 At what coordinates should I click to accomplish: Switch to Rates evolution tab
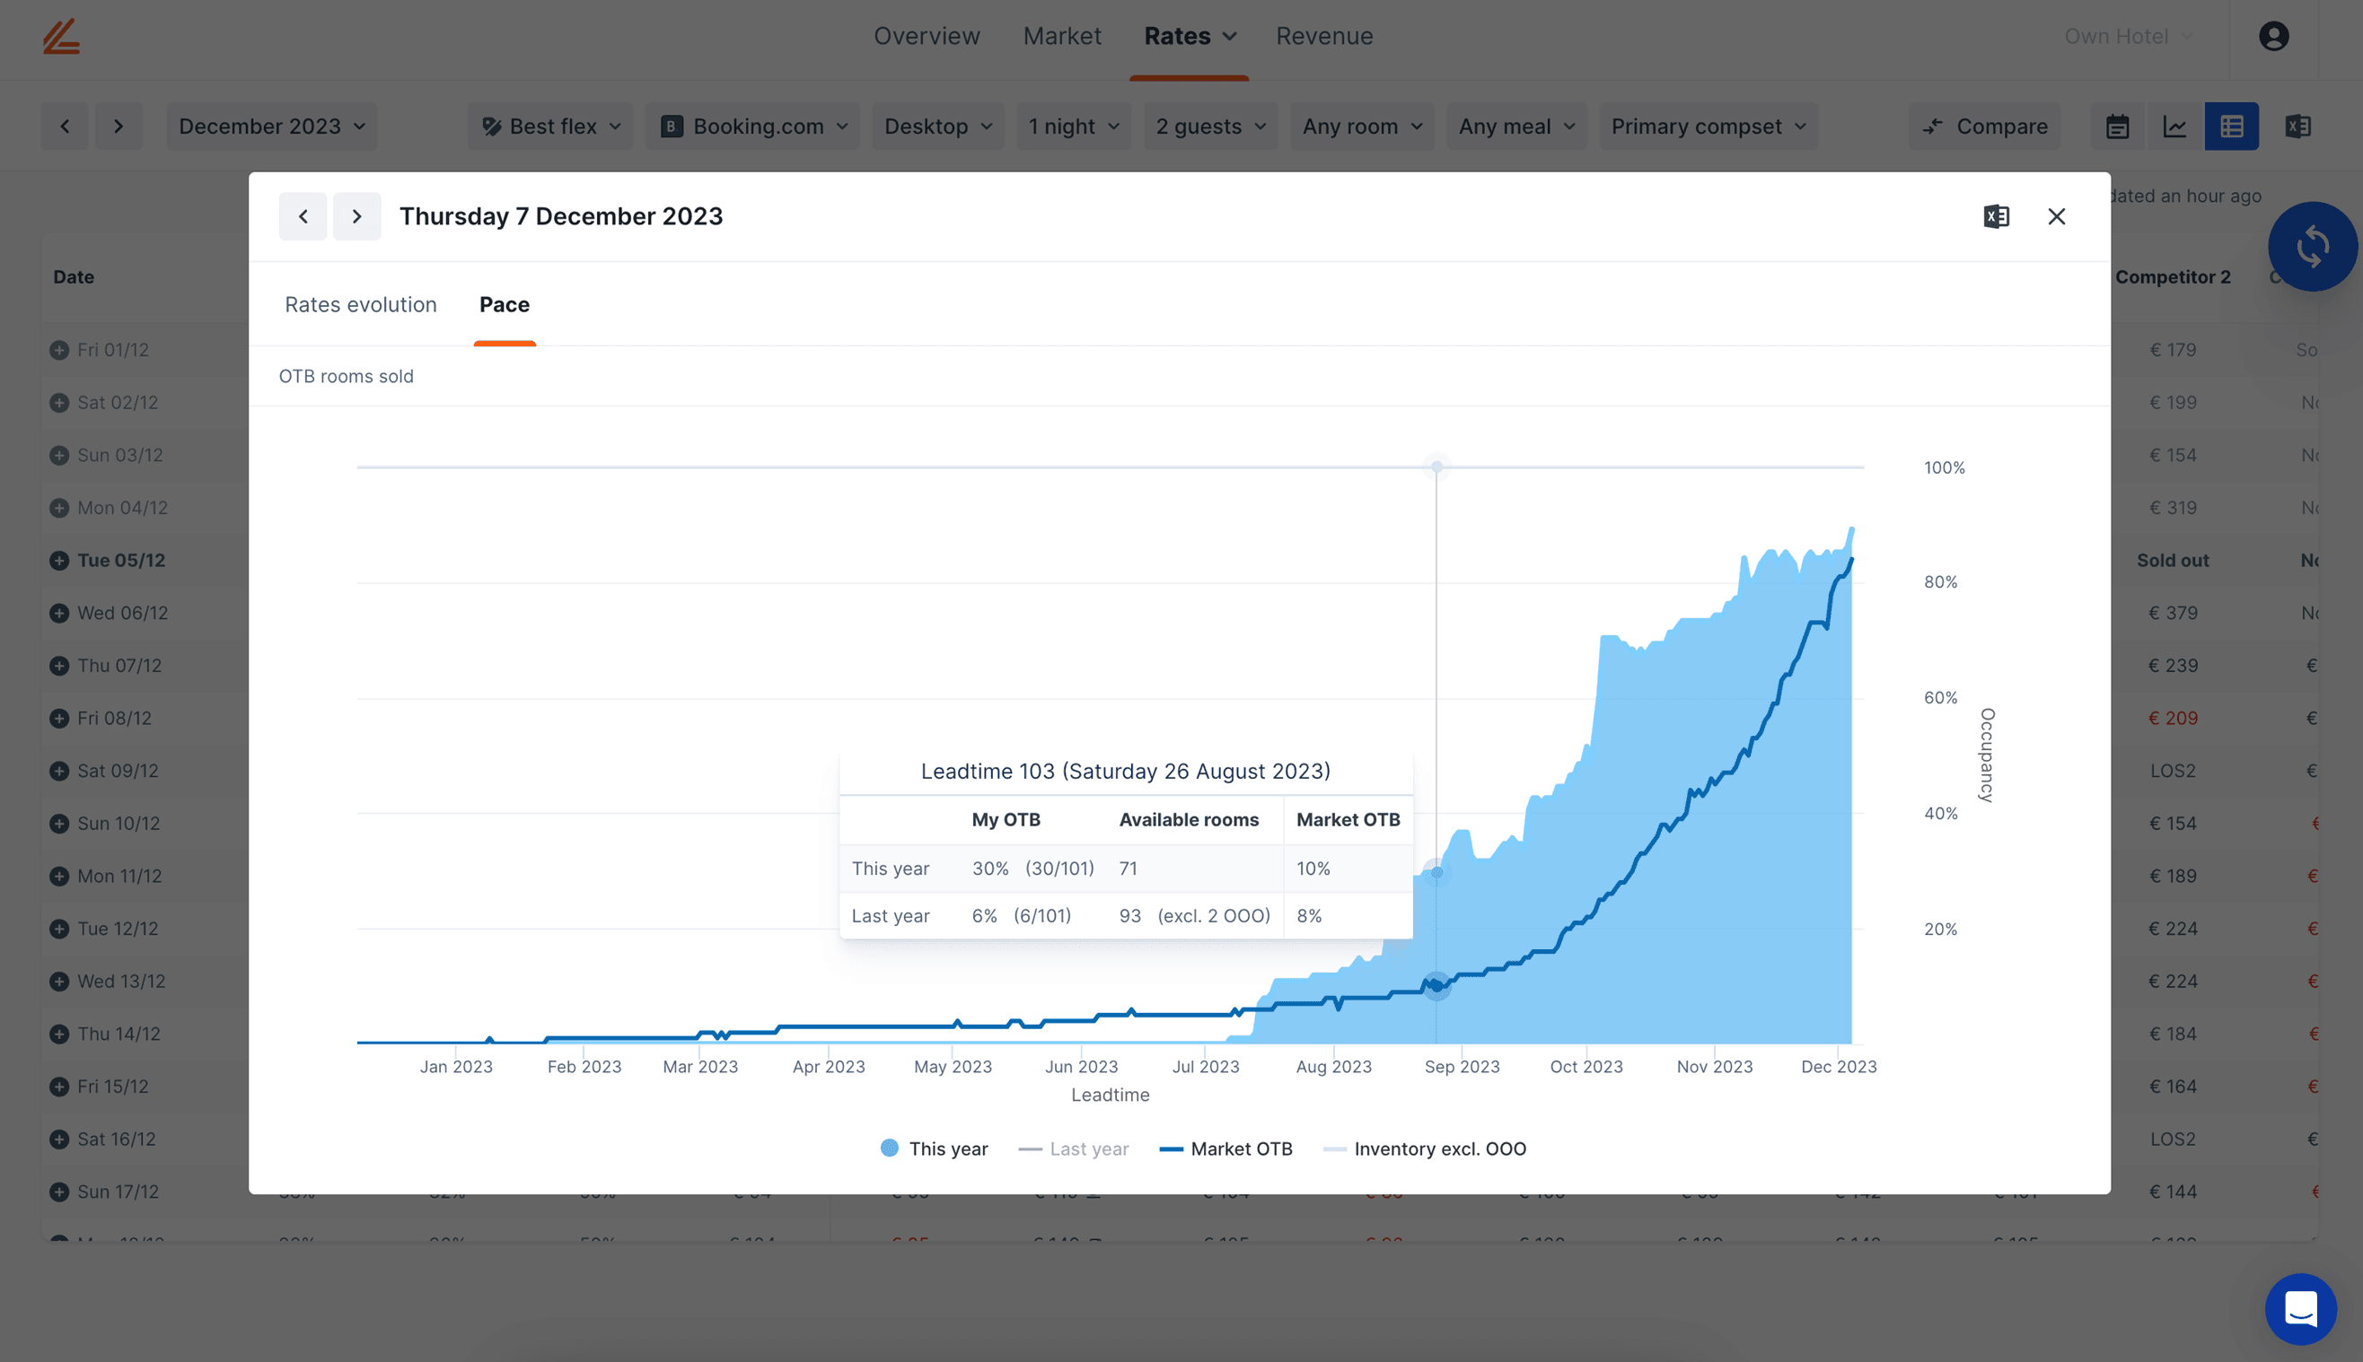(x=360, y=304)
